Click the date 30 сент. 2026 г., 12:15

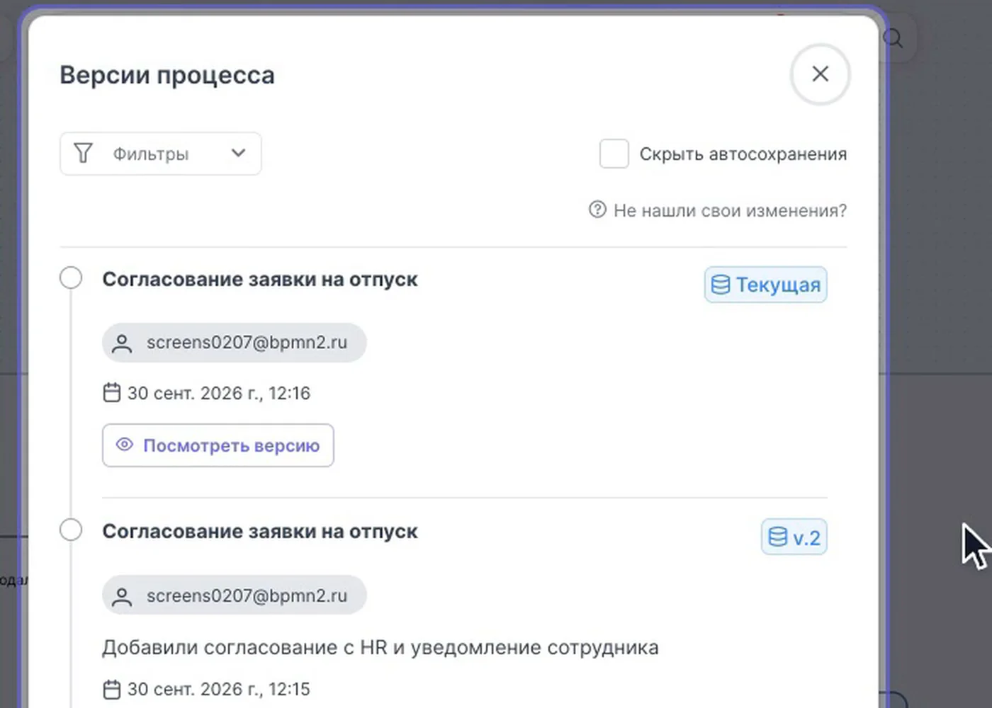(219, 689)
